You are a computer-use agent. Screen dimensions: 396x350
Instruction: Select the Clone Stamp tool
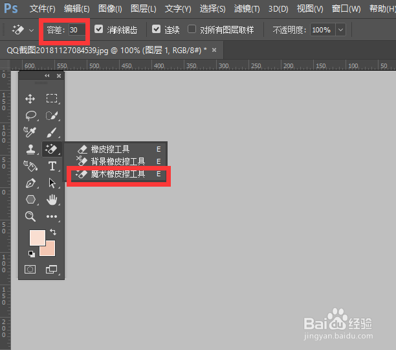pos(30,149)
